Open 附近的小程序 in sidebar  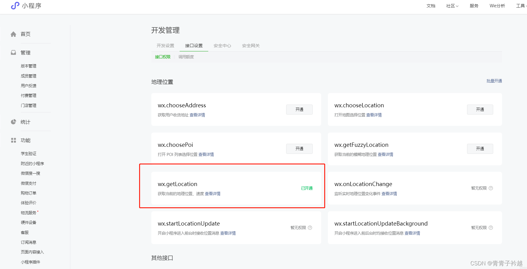33,164
